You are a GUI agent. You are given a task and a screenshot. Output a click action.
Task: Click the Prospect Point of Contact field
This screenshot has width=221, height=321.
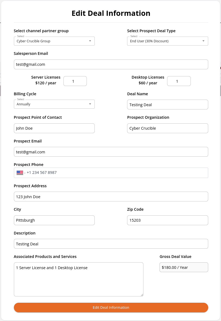pos(54,128)
